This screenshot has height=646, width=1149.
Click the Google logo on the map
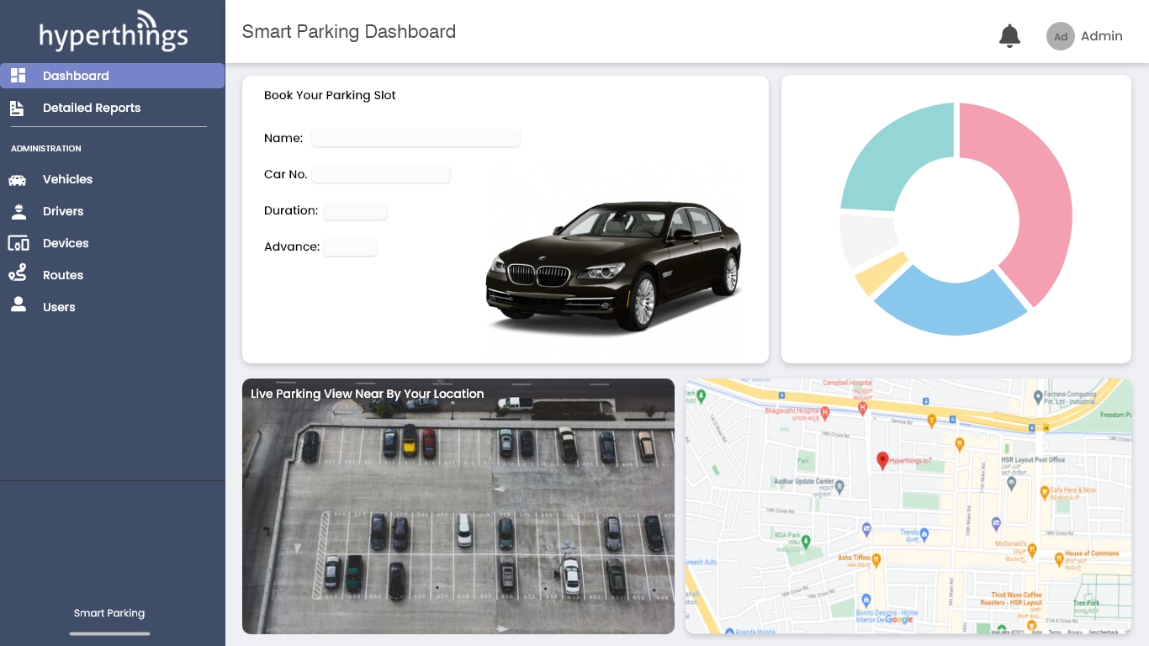pyautogui.click(x=899, y=620)
